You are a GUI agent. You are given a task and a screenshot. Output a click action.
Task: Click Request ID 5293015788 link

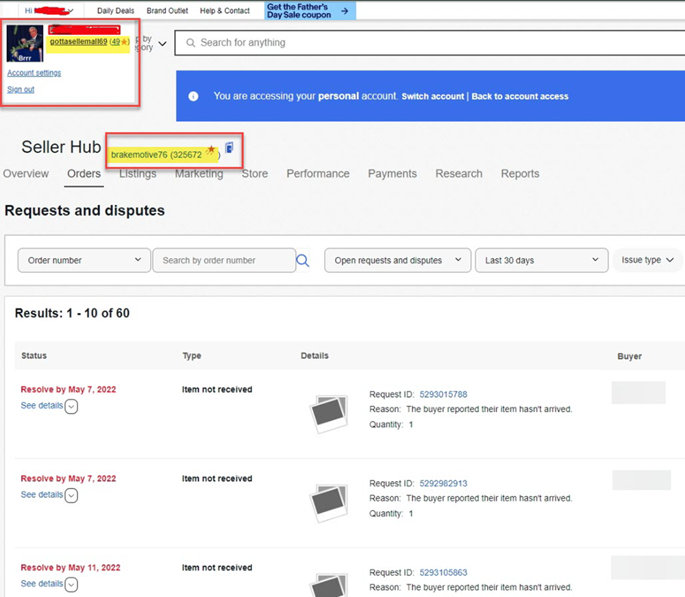443,394
